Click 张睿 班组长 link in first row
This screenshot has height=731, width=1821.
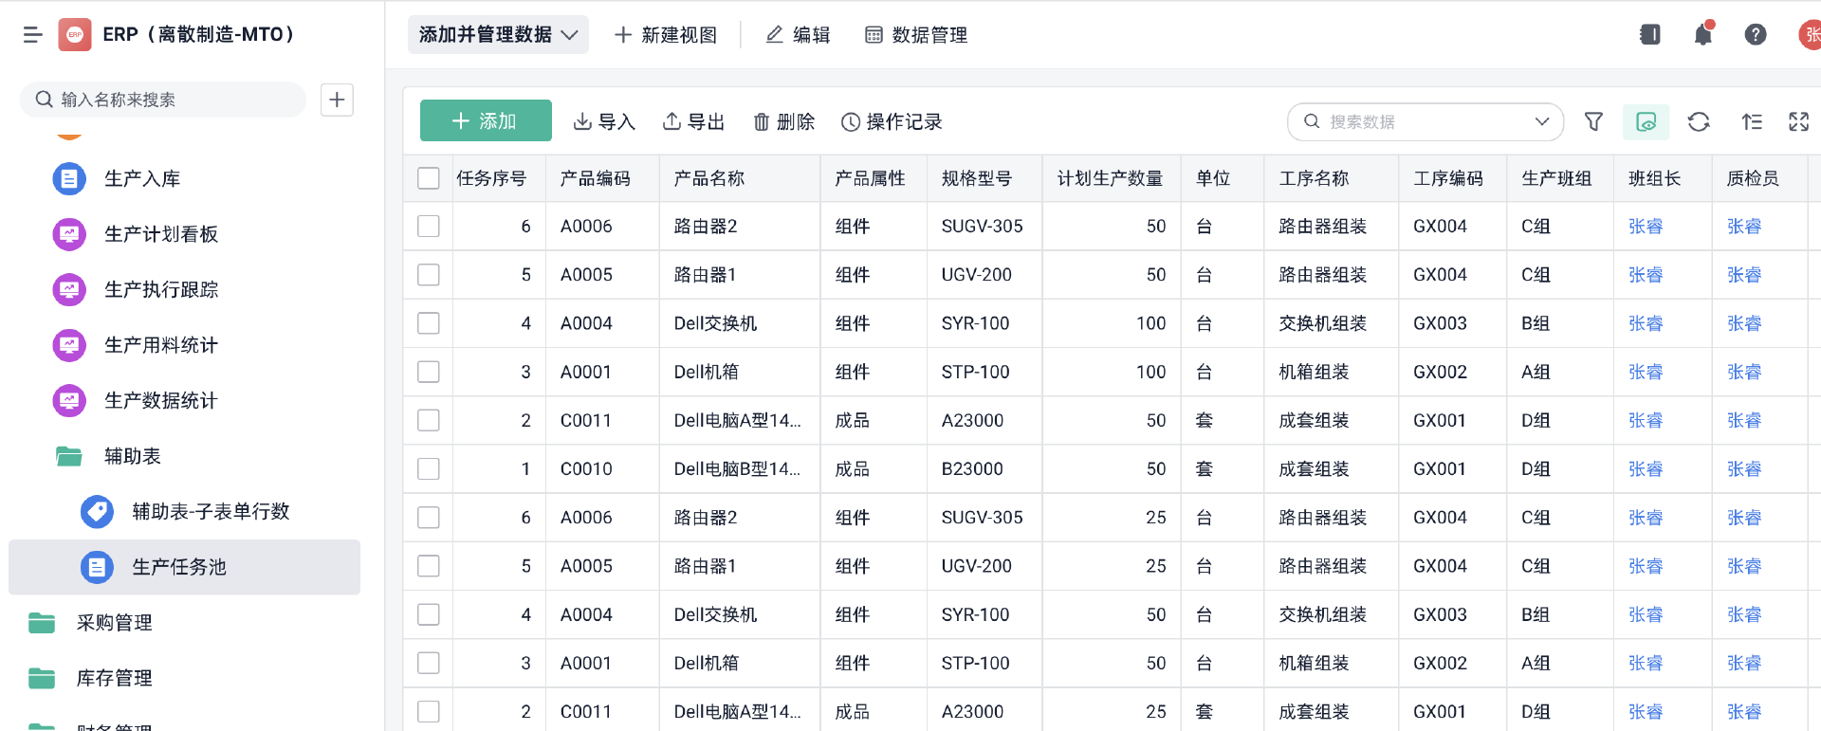[1646, 227]
